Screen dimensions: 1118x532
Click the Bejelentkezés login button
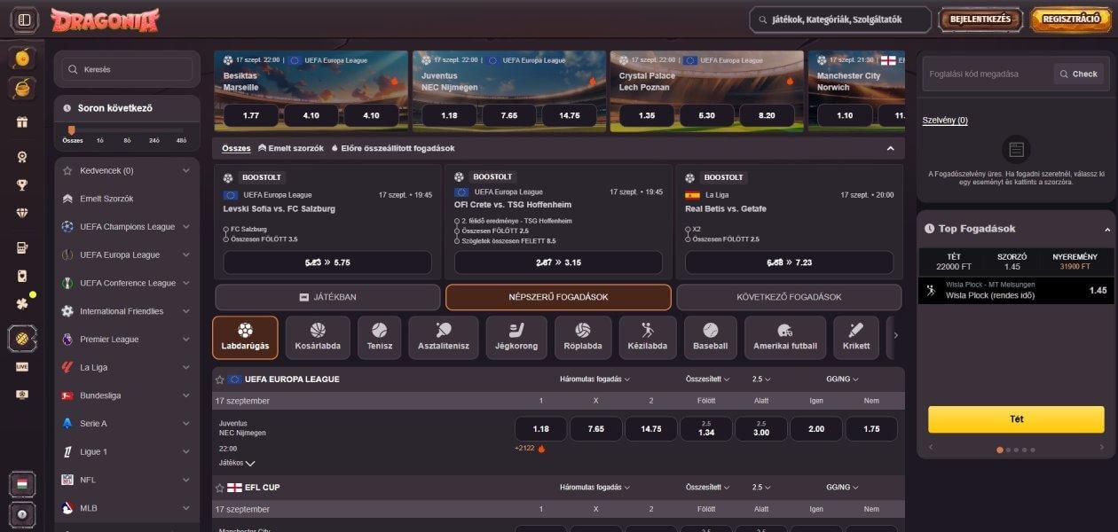point(980,19)
